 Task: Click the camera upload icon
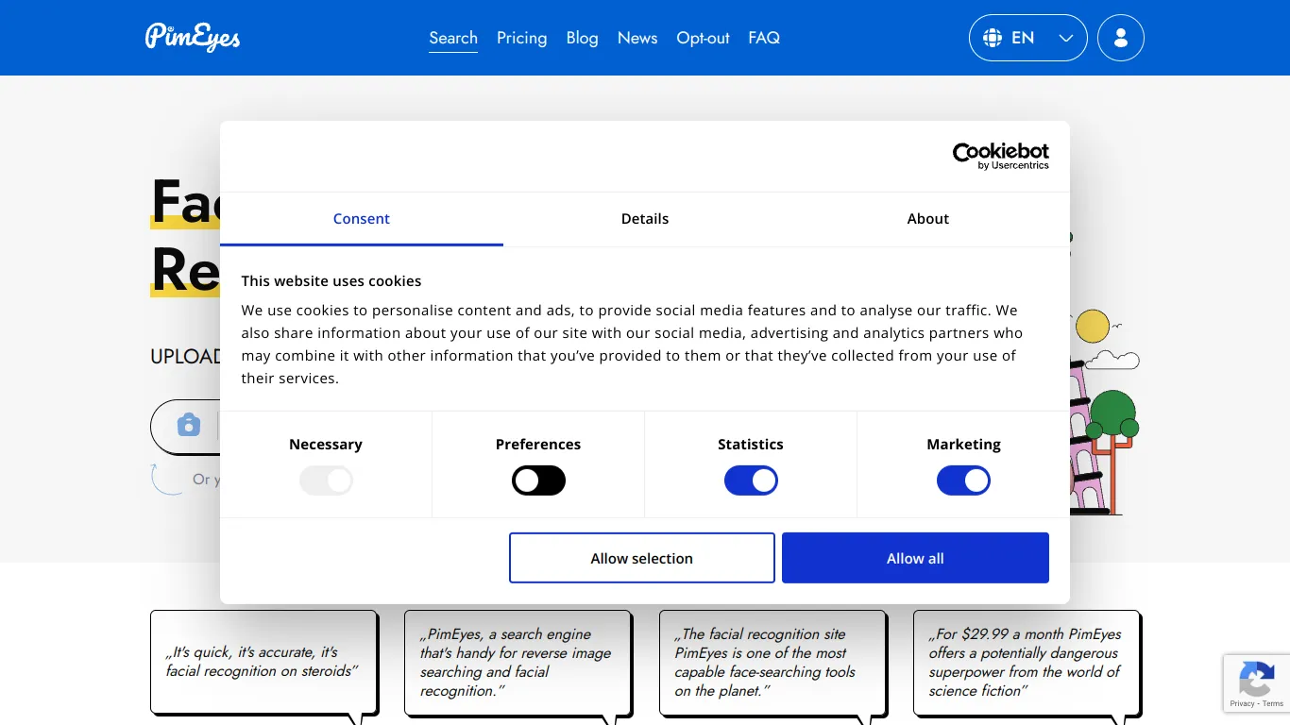(x=189, y=425)
